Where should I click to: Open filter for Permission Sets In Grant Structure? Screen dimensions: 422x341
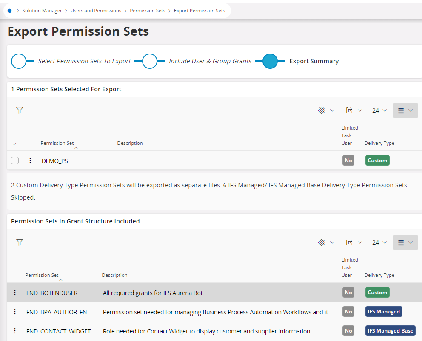point(20,242)
